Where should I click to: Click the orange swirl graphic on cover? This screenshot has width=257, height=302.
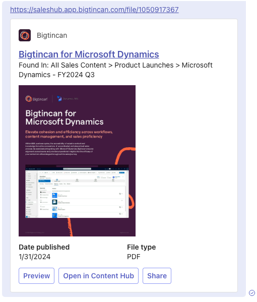(x=125, y=155)
